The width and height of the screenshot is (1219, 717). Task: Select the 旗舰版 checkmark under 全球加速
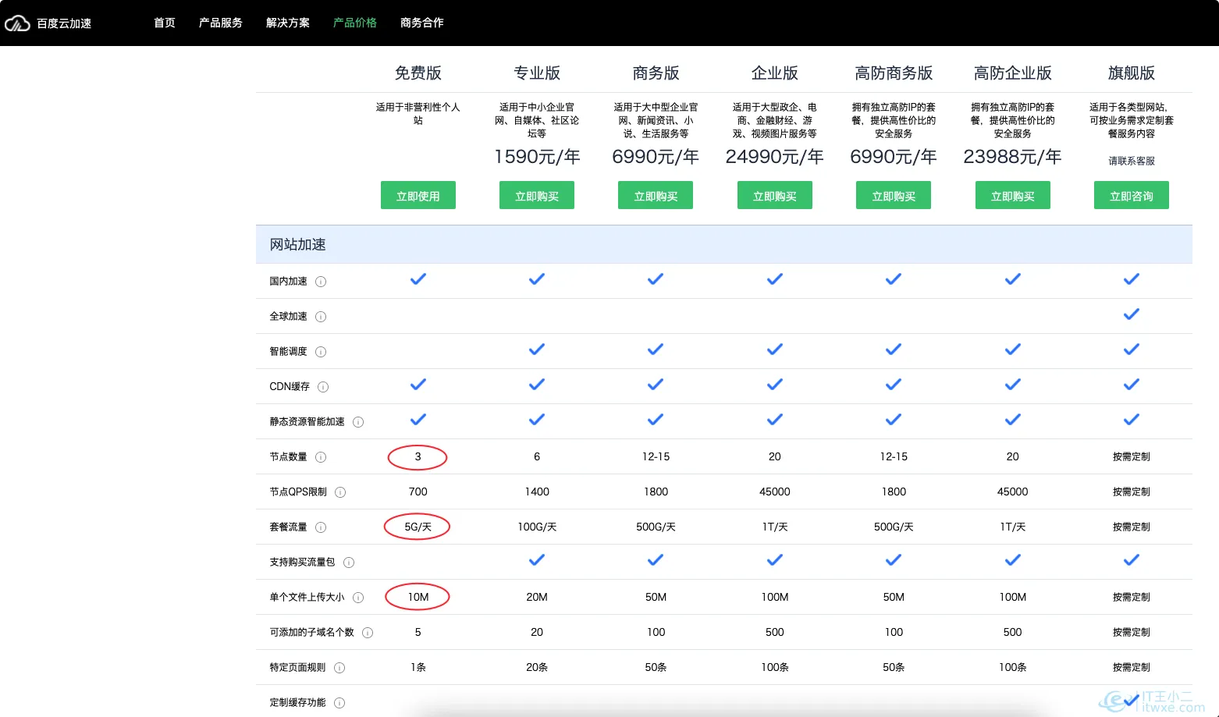(x=1131, y=314)
